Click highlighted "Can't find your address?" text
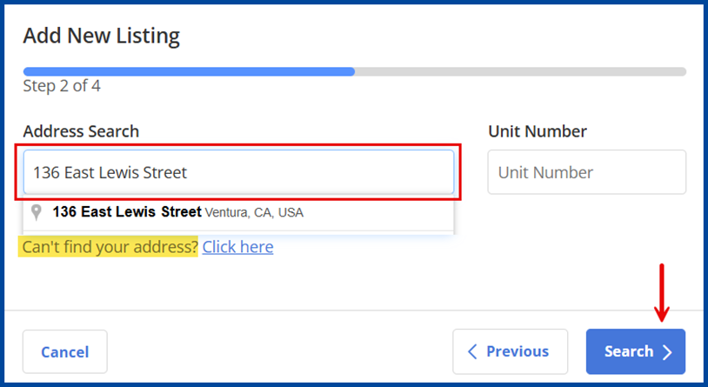 (110, 247)
